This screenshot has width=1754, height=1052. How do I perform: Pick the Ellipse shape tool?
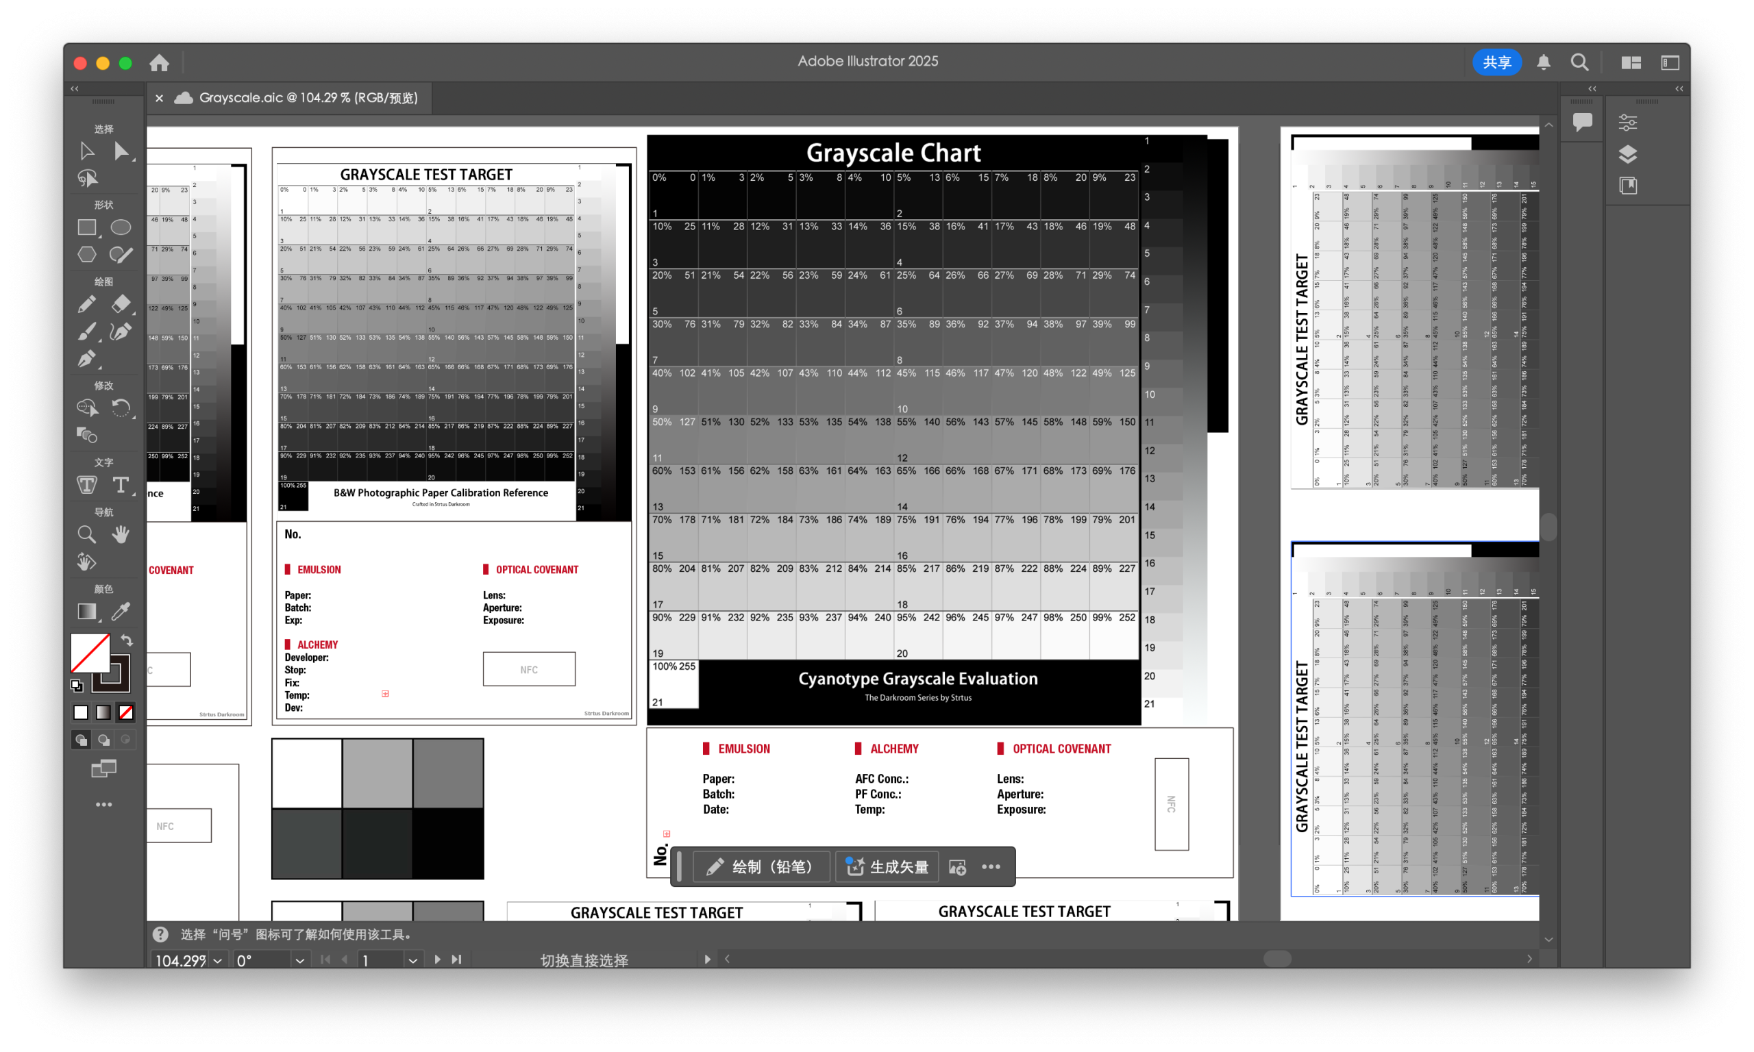click(121, 227)
